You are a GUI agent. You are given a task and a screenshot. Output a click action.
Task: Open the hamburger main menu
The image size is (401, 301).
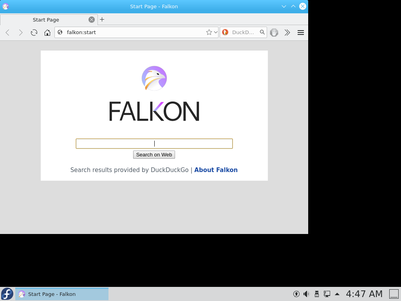pyautogui.click(x=301, y=33)
